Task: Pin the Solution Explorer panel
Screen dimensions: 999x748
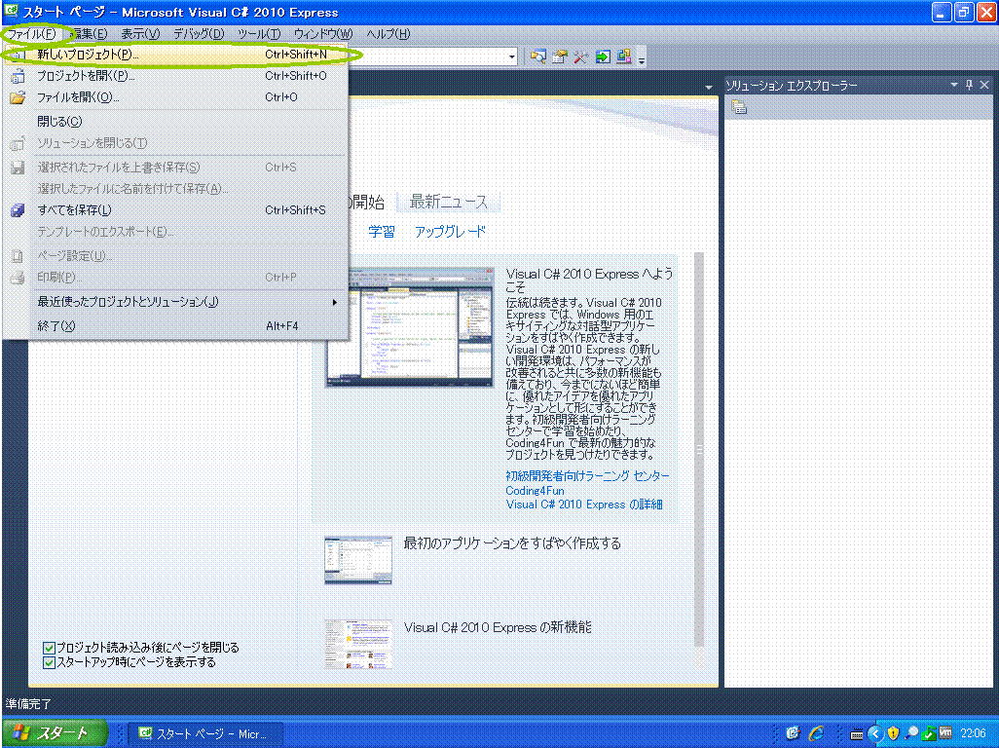Action: 969,85
